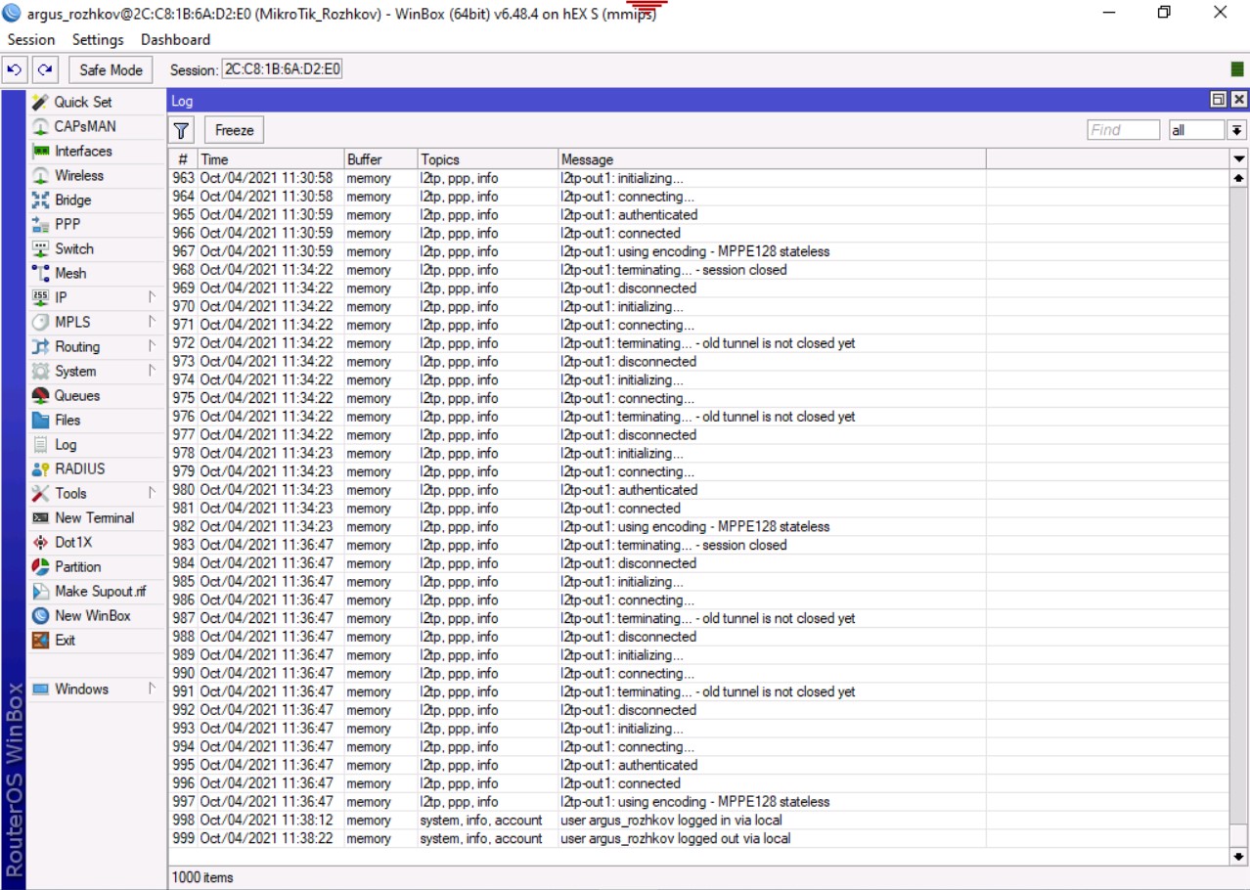This screenshot has width=1250, height=890.
Task: Open the 'all' buffer dropdown
Action: point(1237,130)
